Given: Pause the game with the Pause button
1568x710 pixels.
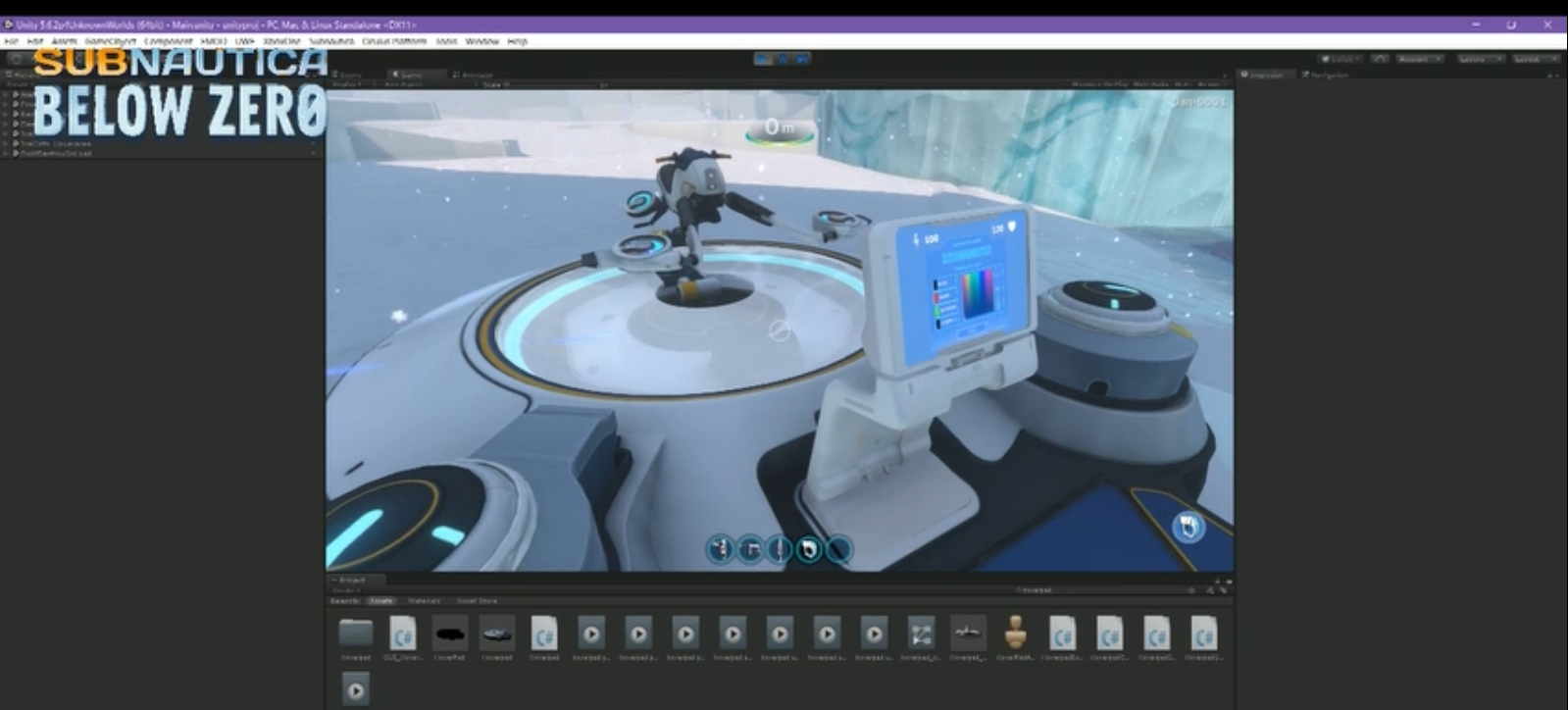Looking at the screenshot, I should [x=784, y=59].
